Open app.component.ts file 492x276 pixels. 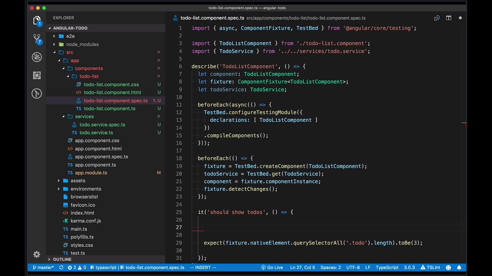(95, 165)
